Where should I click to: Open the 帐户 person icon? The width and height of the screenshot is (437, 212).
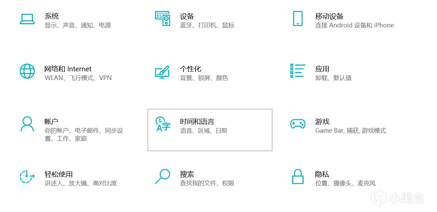(27, 124)
